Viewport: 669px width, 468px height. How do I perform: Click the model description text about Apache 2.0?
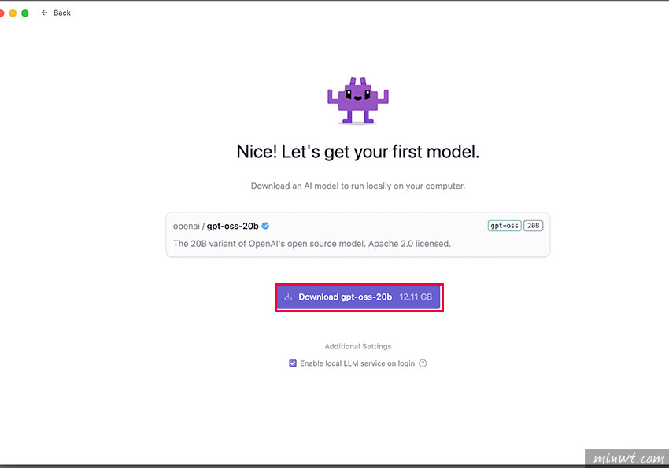click(x=312, y=244)
